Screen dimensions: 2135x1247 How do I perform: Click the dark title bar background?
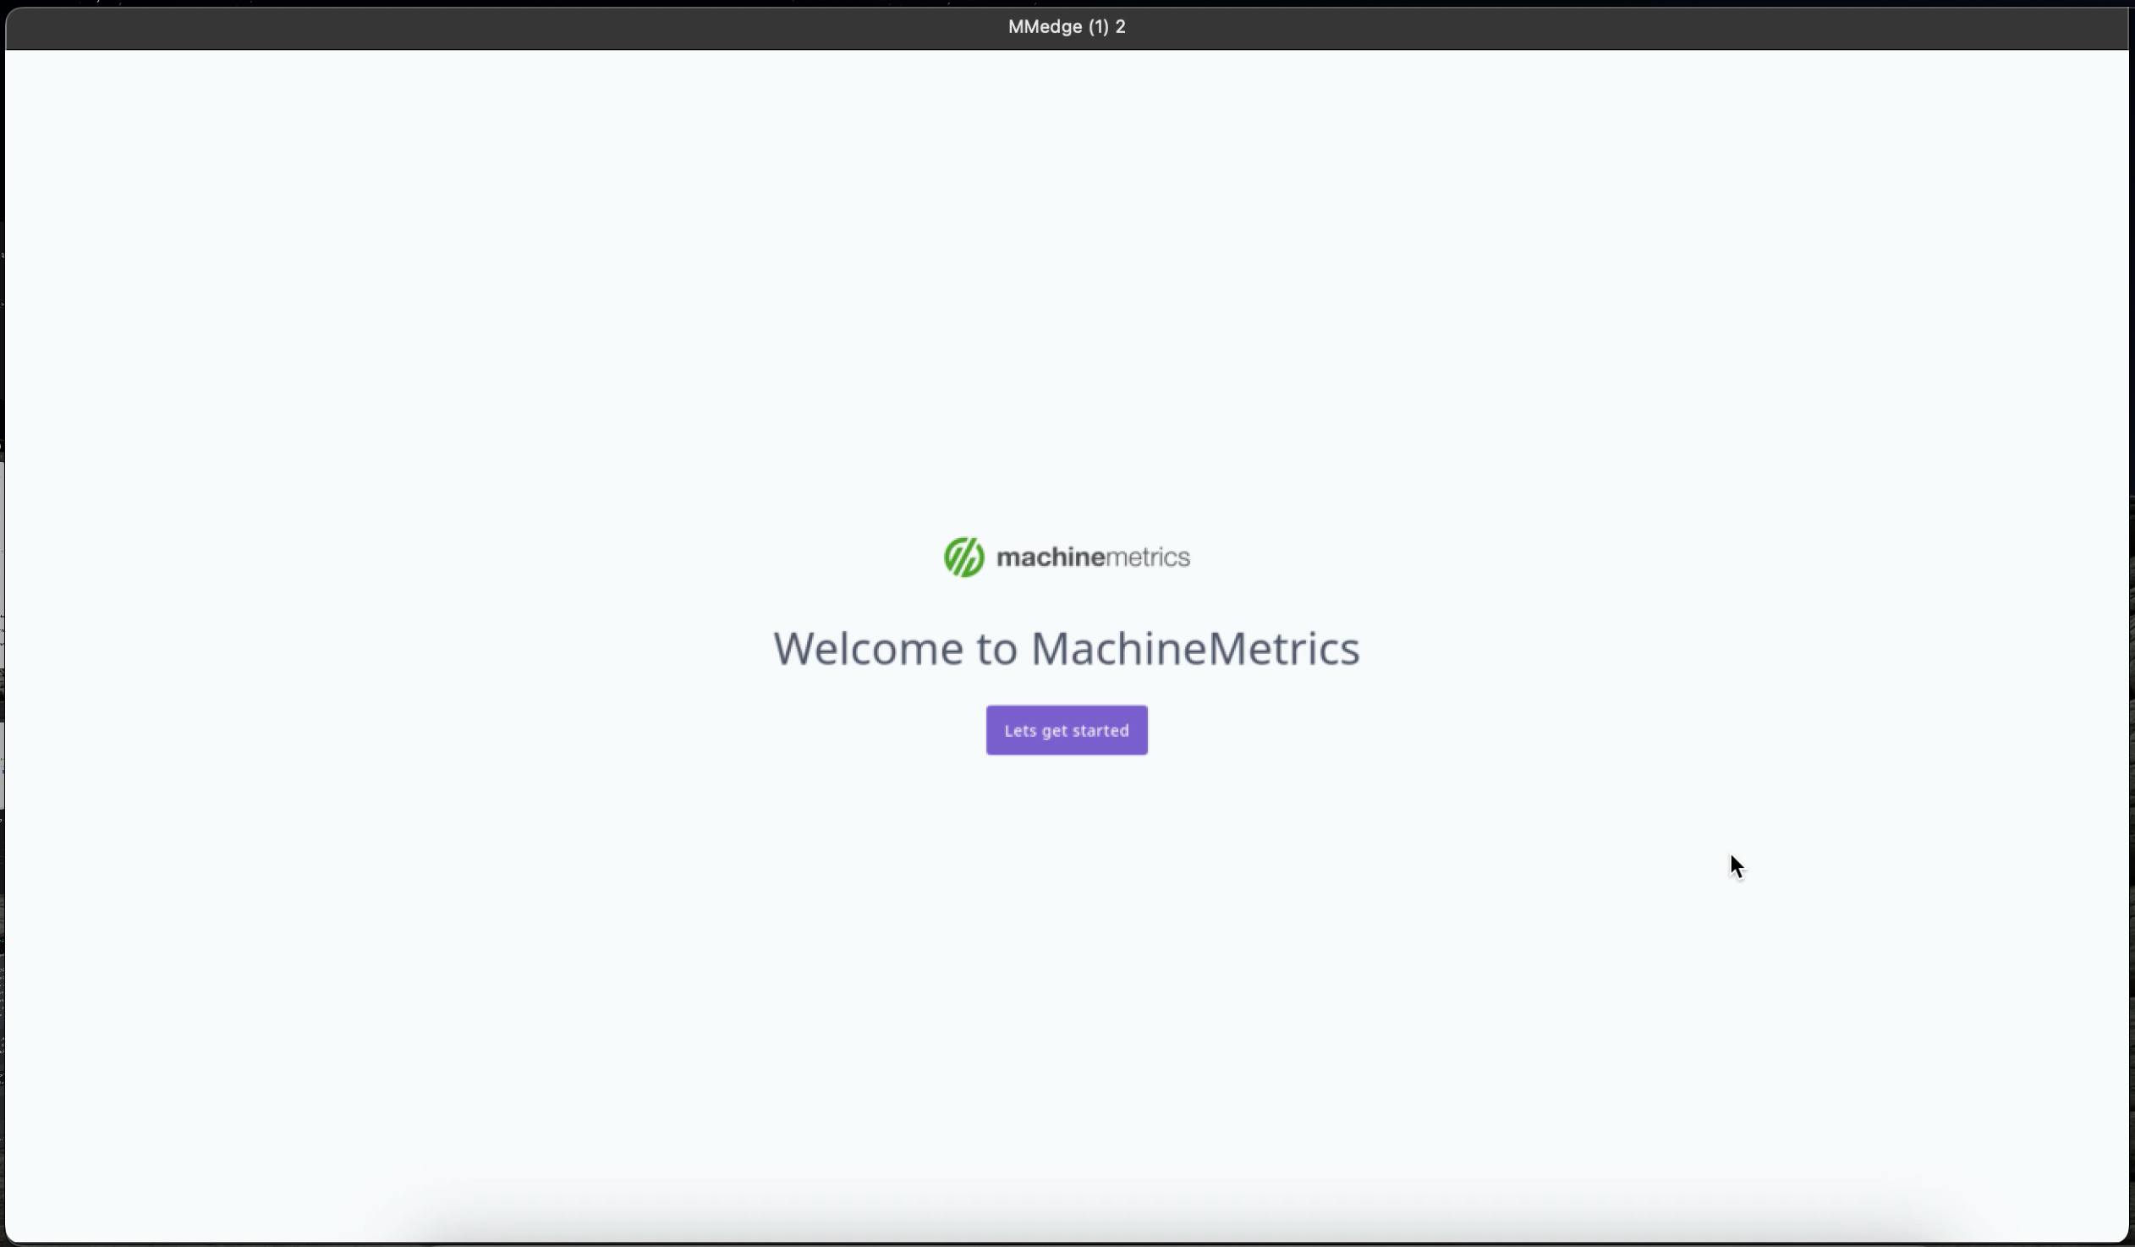[508, 26]
